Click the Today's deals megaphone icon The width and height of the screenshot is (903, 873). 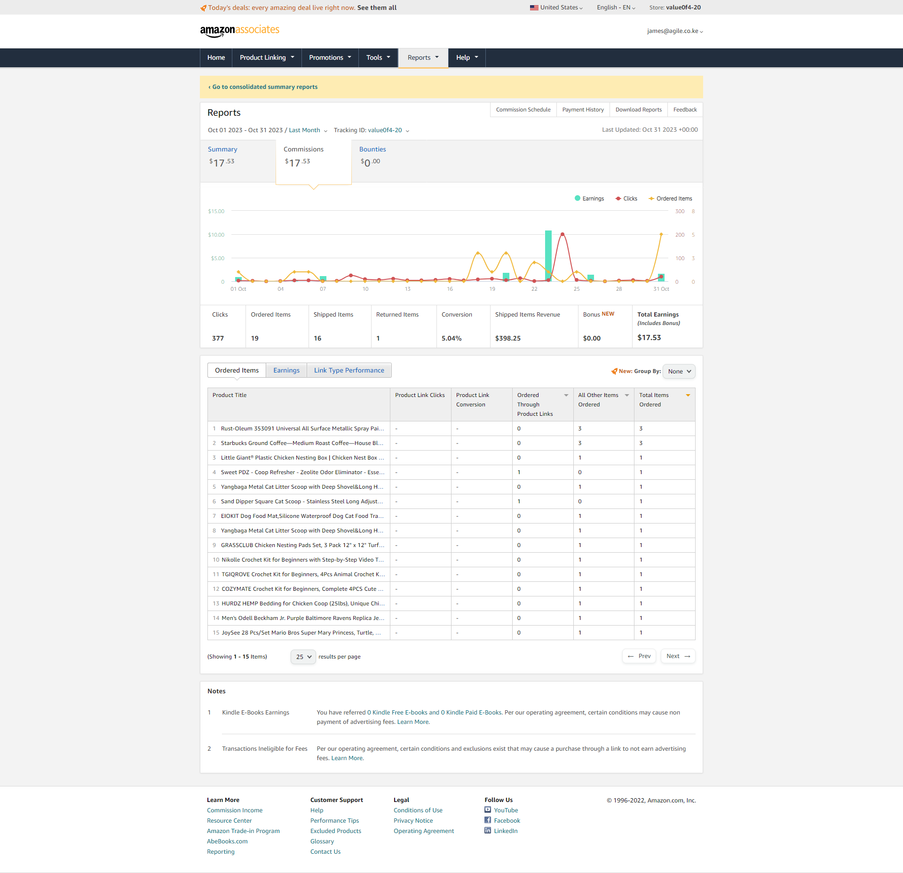point(203,8)
